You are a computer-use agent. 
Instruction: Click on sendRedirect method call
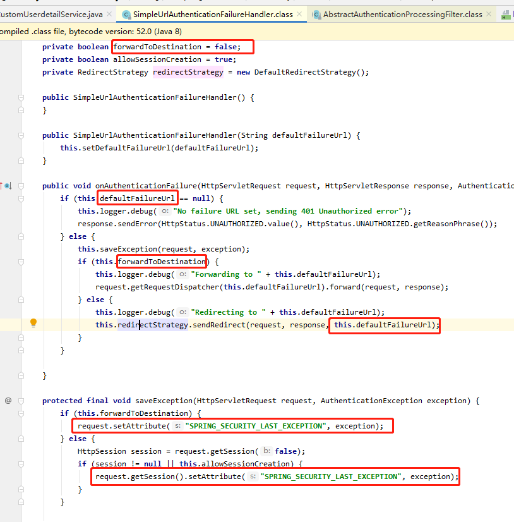(219, 325)
